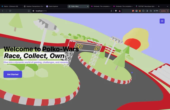Image resolution: width=170 pixels, height=110 pixels.
Task: Switch to the Oasis Explorer tab
Action: coord(56,6)
